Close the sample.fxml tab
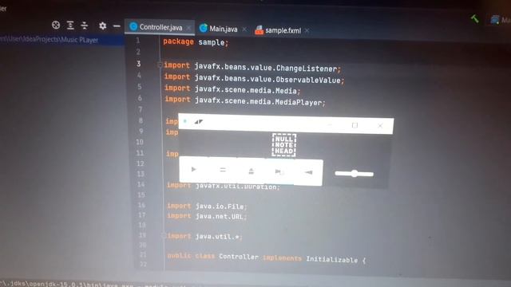This screenshot has height=287, width=511. pyautogui.click(x=307, y=31)
